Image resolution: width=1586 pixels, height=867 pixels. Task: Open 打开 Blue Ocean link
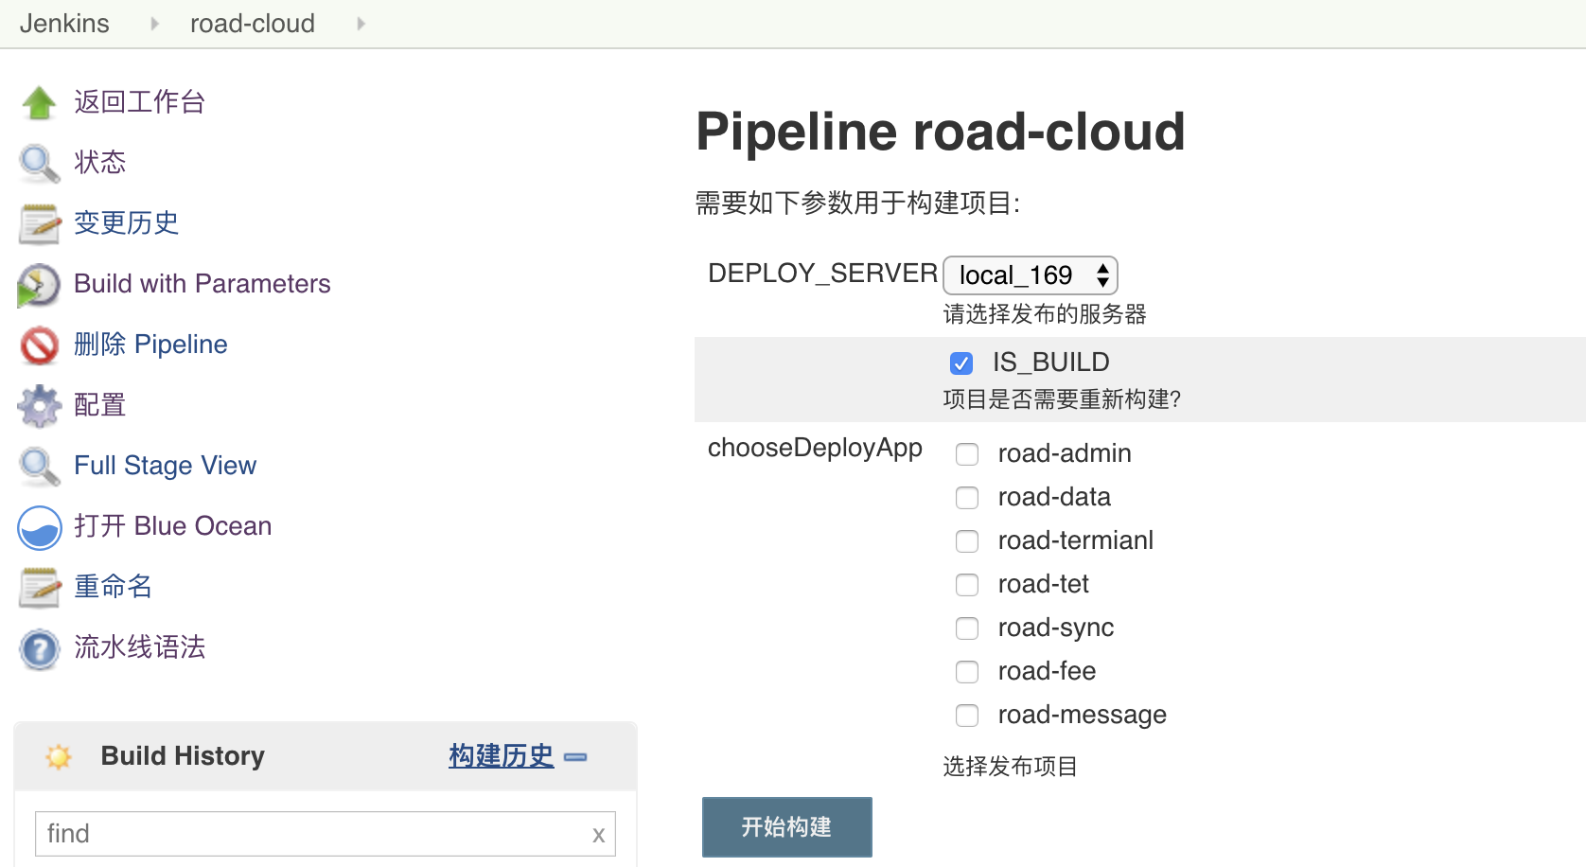[173, 526]
